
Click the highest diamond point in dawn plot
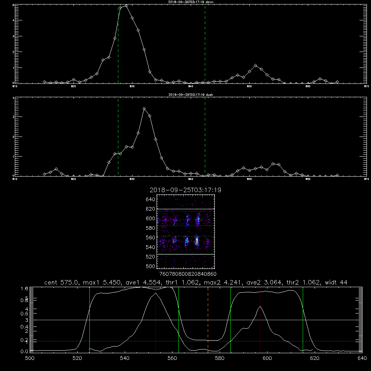127,6
